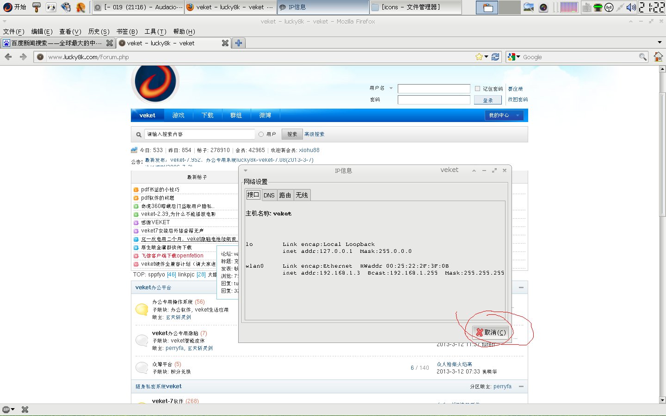The height and width of the screenshot is (416, 666).
Task: Run search with the search bar magnifier
Action: click(642, 57)
